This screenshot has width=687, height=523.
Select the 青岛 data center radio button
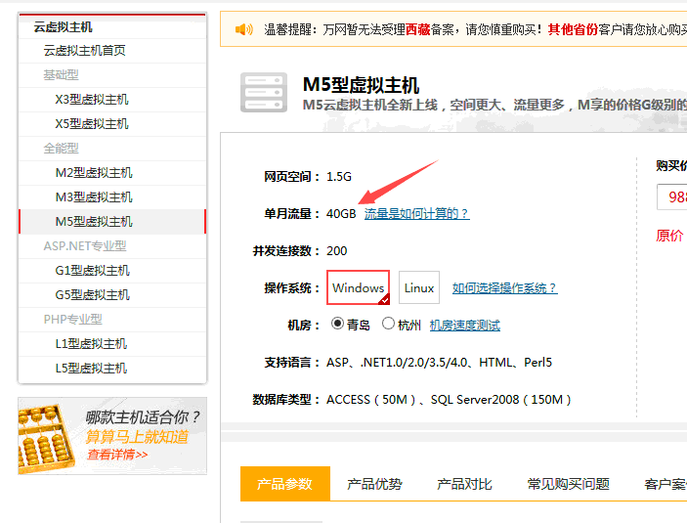click(338, 324)
